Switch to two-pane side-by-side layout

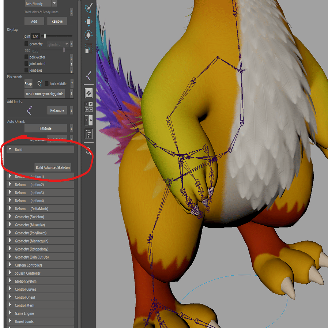pyautogui.click(x=89, y=120)
